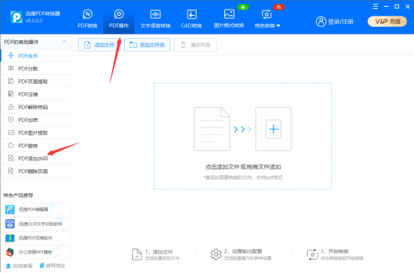Click PDF合并 merge icon

[10, 55]
